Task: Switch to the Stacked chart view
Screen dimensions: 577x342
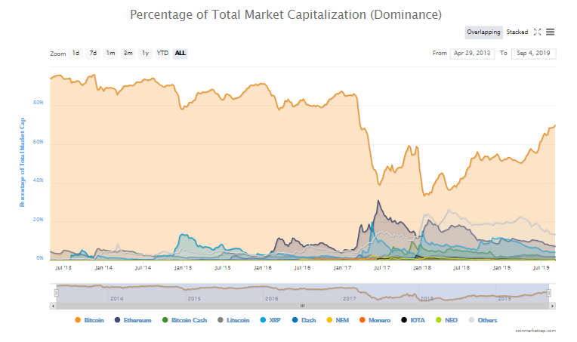Action: click(x=517, y=32)
